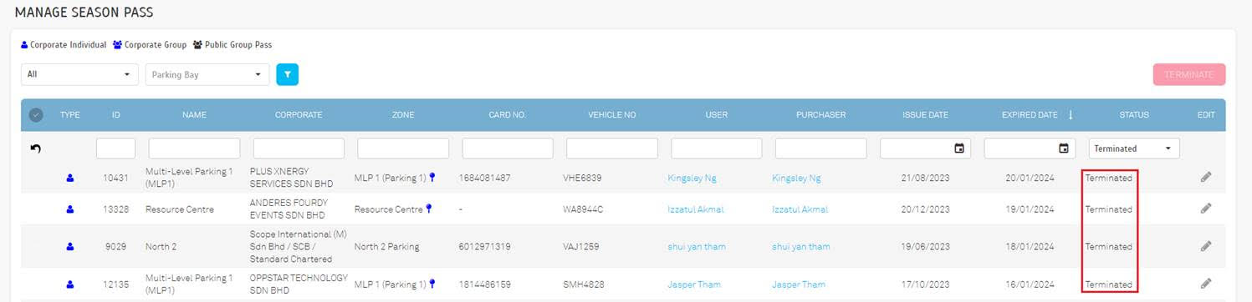Open the Parking Bay dropdown
This screenshot has height=302, width=1252.
(207, 74)
